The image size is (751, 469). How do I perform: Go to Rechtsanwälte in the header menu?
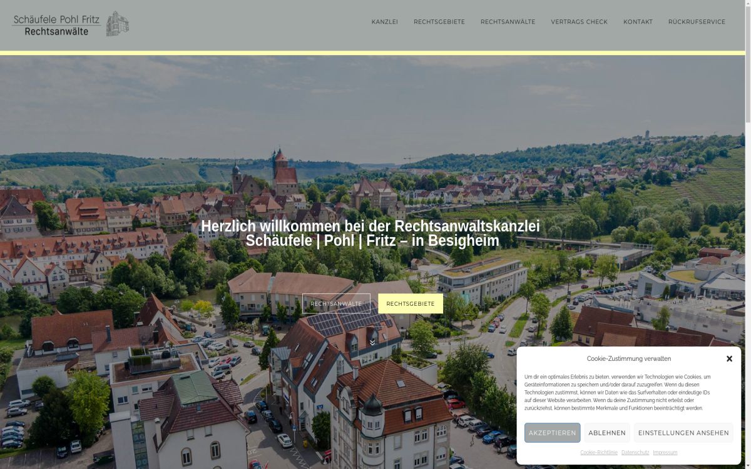click(508, 22)
